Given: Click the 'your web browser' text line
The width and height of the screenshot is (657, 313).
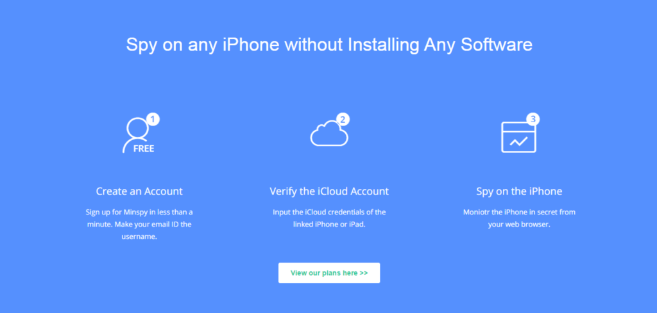Looking at the screenshot, I should pos(519,225).
